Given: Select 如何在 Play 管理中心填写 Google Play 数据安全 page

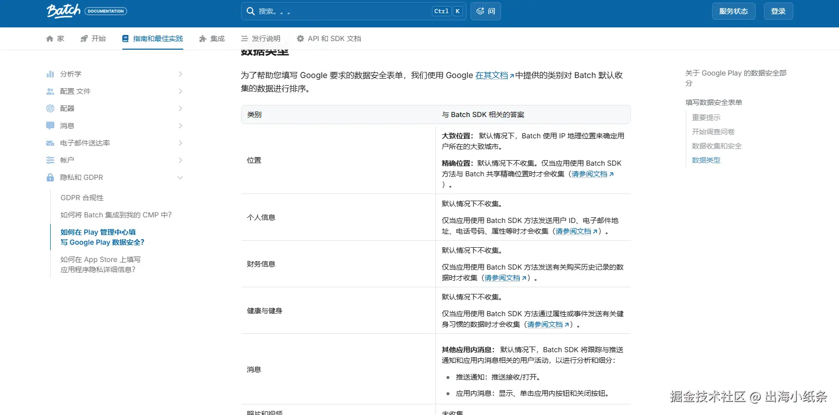Looking at the screenshot, I should tap(103, 237).
